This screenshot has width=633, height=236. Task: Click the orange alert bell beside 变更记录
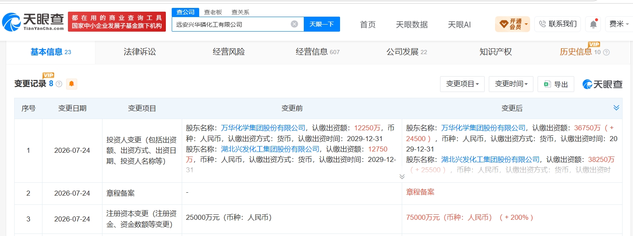point(71,84)
